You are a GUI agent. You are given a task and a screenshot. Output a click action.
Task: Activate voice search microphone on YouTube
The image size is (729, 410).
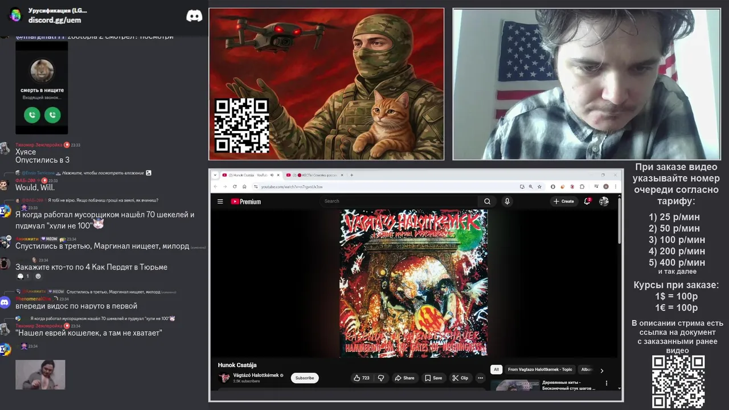507,201
